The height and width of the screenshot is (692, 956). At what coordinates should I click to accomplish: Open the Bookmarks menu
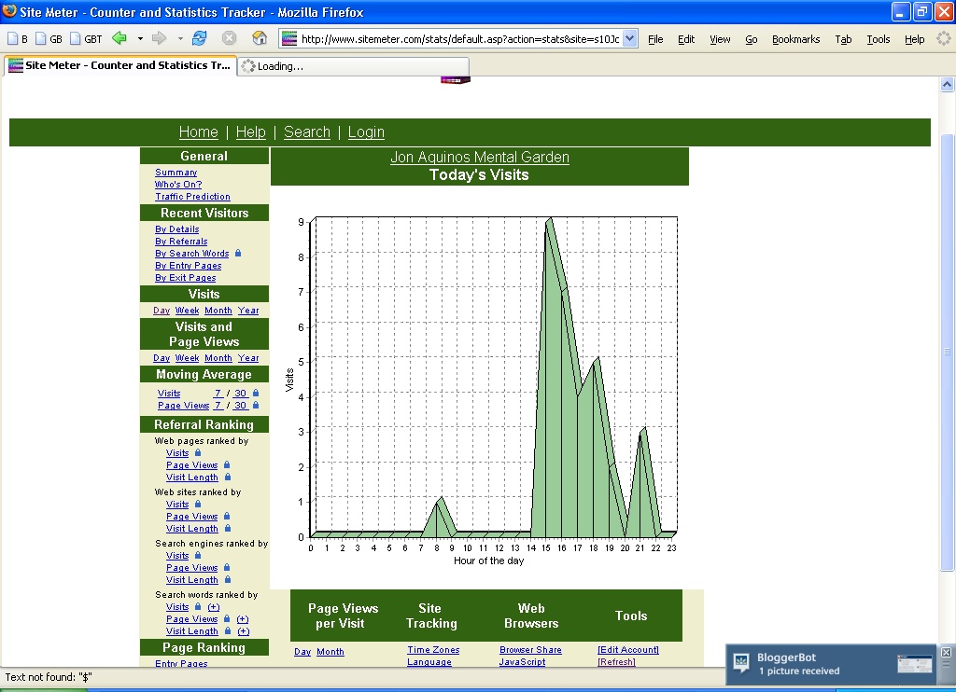(x=795, y=39)
